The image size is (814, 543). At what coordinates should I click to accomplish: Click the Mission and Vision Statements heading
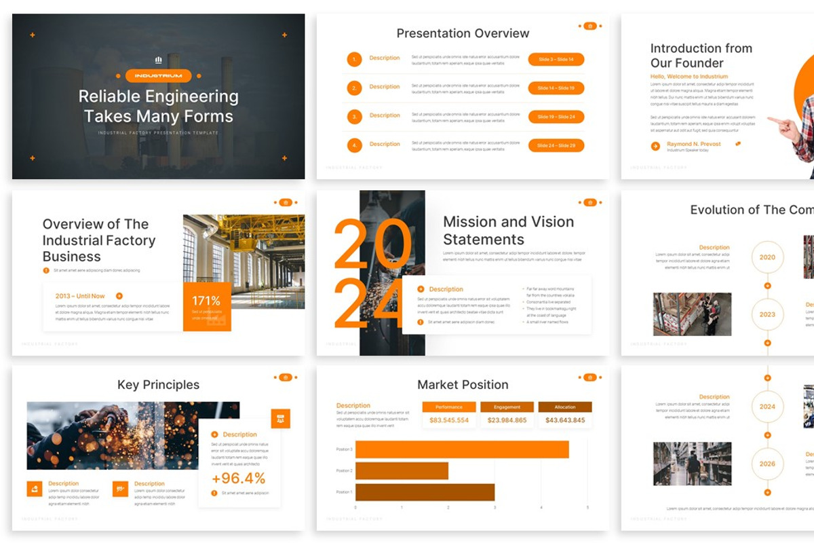509,230
